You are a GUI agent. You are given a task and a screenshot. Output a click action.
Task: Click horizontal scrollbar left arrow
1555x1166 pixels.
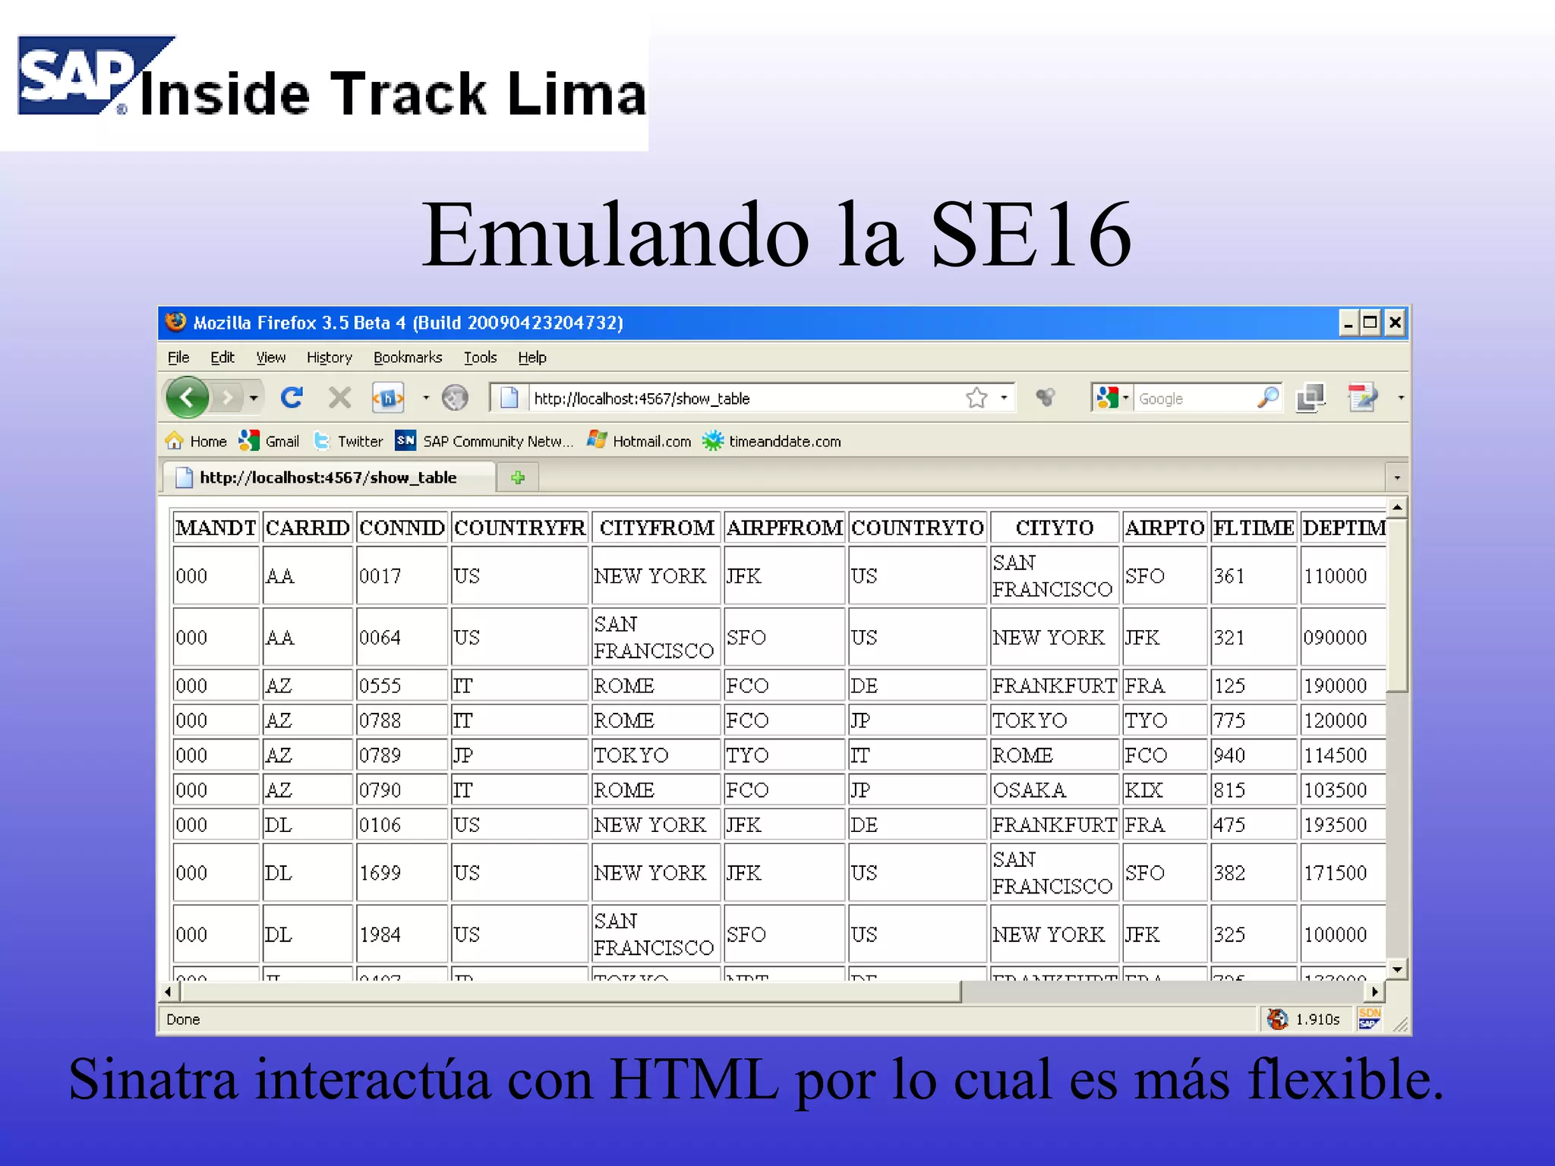tap(169, 991)
